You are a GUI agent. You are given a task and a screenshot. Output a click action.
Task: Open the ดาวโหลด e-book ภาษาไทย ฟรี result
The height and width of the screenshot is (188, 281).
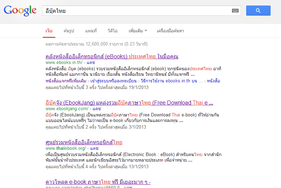point(98,182)
